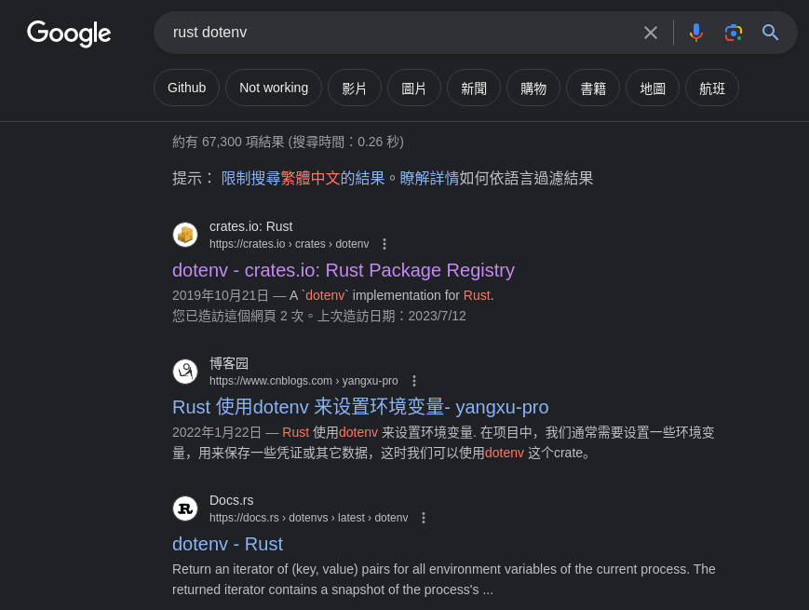The width and height of the screenshot is (809, 610).
Task: Submit search with magnifier icon
Action: point(770,33)
